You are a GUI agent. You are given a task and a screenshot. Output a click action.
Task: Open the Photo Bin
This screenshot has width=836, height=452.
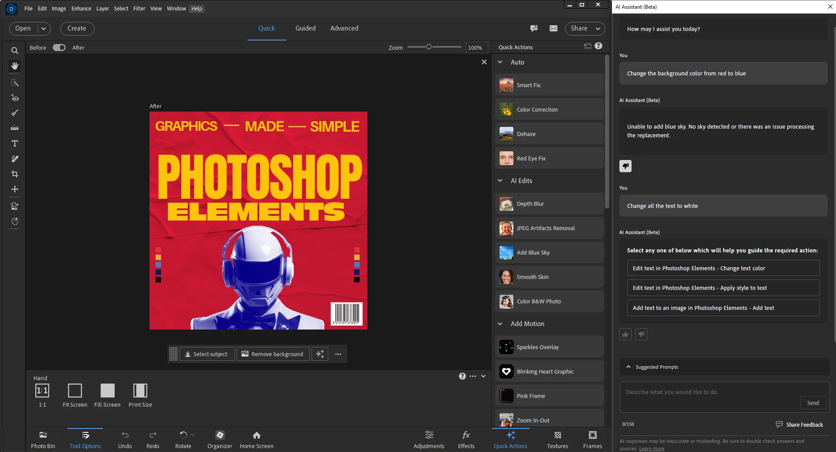point(43,439)
